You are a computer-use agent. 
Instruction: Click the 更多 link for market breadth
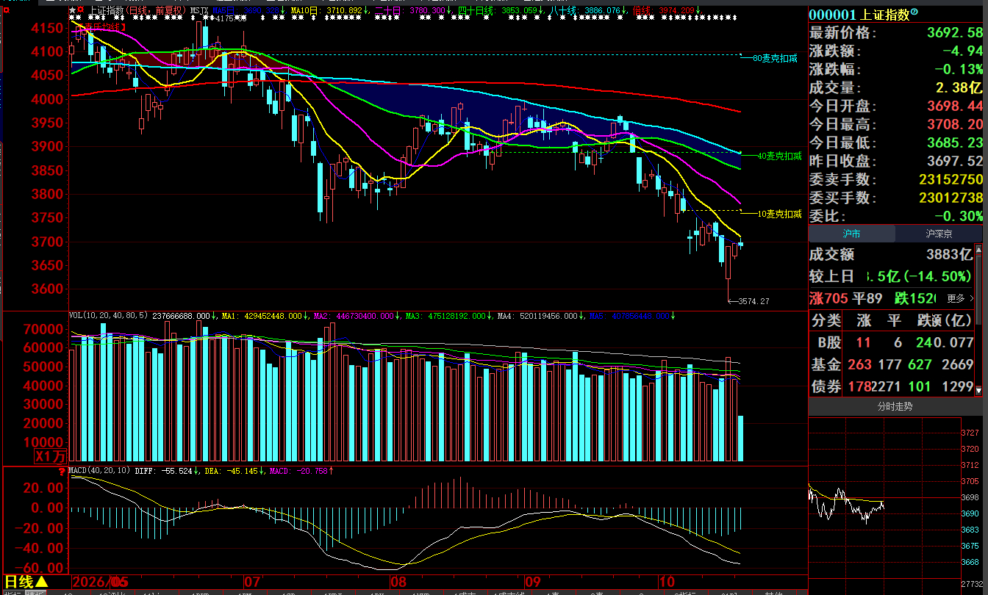coord(960,298)
